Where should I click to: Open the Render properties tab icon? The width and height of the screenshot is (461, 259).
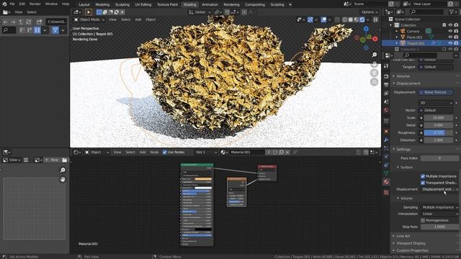pyautogui.click(x=386, y=76)
